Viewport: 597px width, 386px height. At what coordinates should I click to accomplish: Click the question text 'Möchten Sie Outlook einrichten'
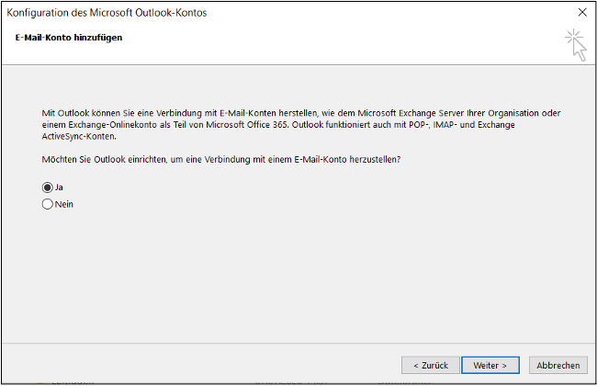click(x=220, y=159)
